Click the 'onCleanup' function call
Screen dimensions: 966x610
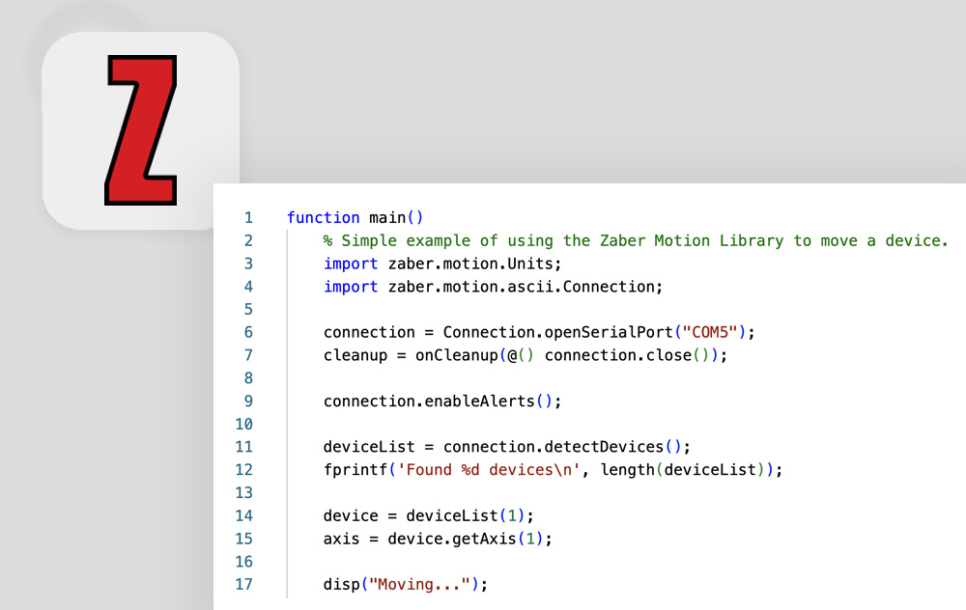457,355
